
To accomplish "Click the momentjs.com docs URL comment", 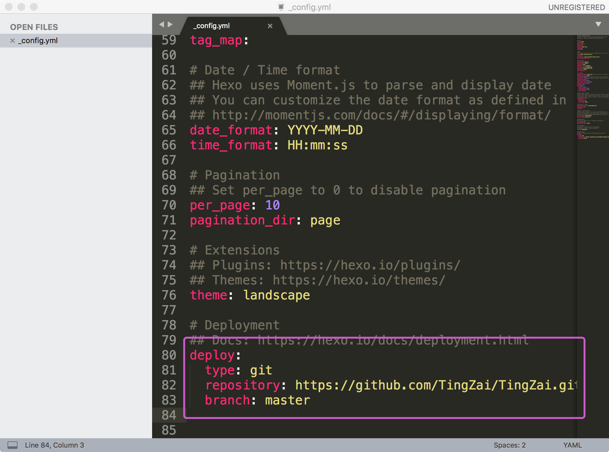I will point(381,115).
